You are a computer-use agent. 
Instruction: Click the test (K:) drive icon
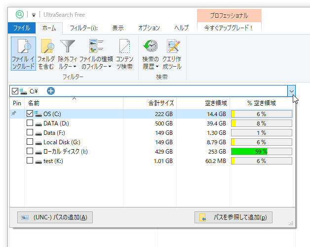(x=39, y=162)
